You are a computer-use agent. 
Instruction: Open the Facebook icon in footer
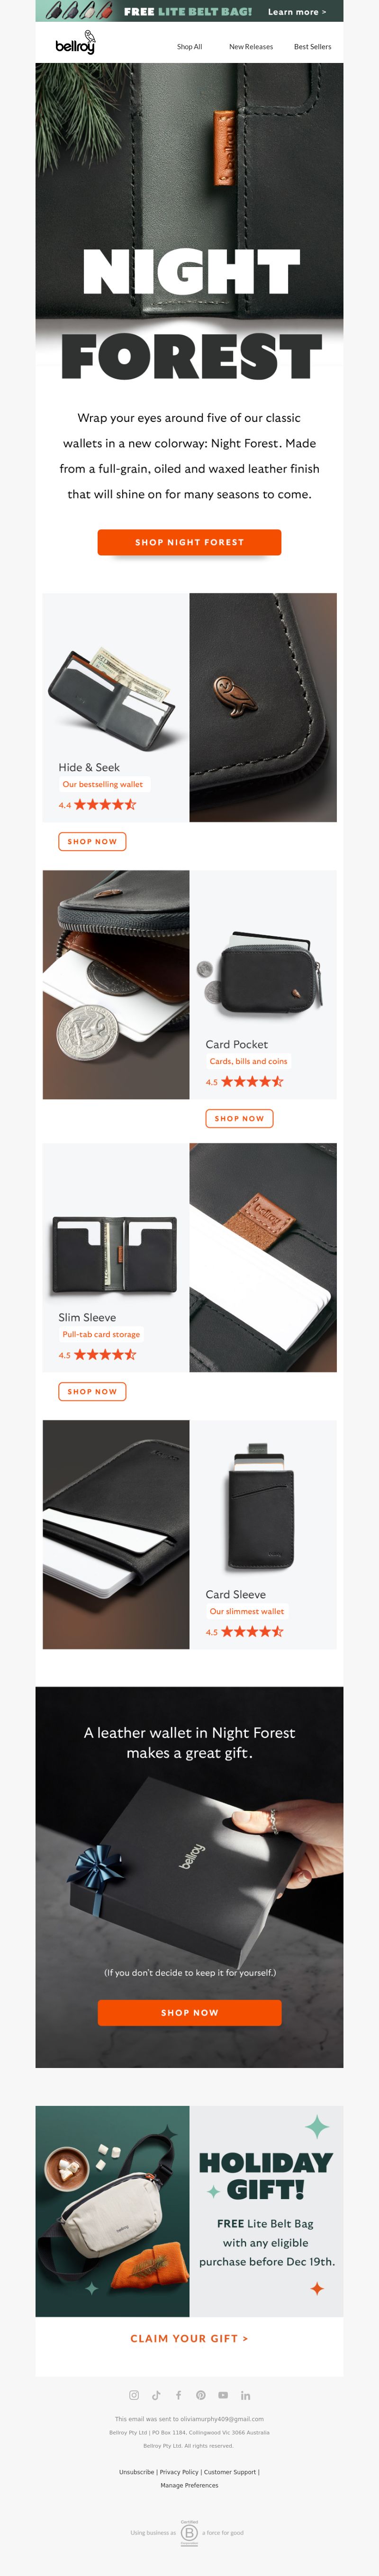pos(178,2394)
